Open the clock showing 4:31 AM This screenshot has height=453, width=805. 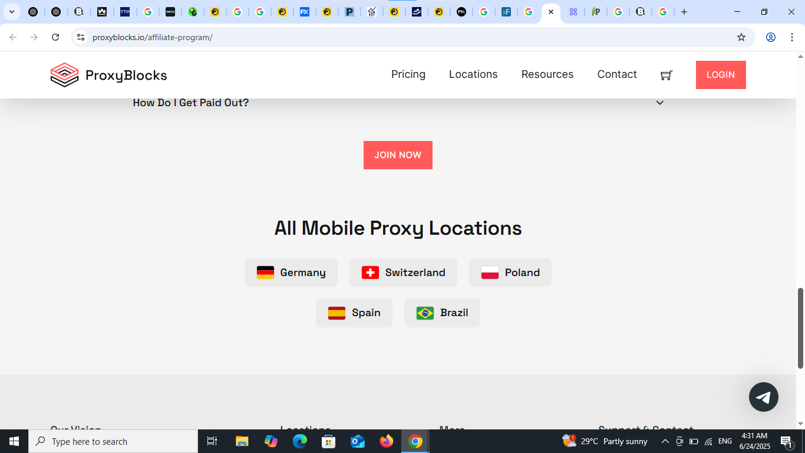(754, 441)
